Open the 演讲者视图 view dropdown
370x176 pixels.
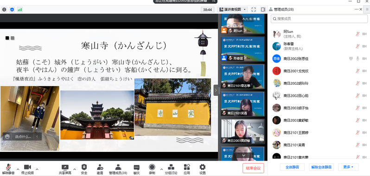point(232,9)
